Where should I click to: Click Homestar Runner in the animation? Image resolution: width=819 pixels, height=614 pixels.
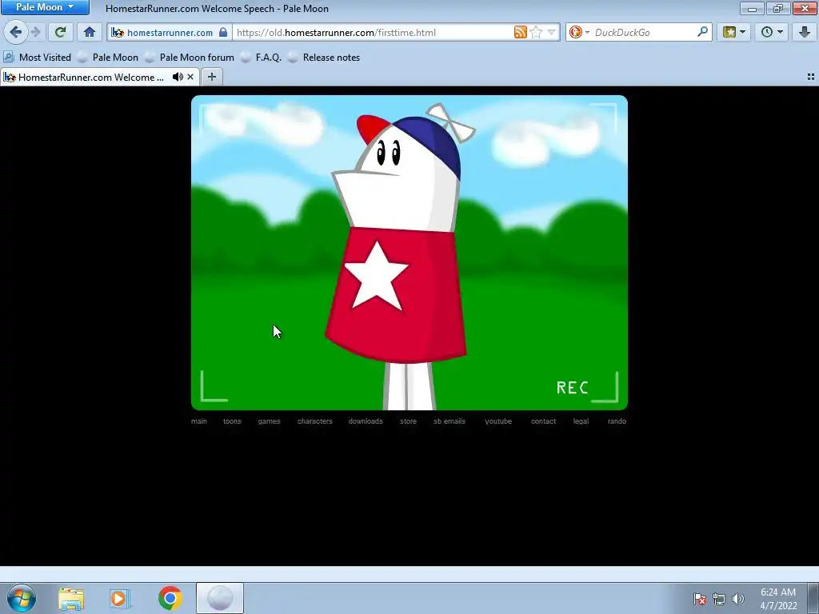(400, 256)
